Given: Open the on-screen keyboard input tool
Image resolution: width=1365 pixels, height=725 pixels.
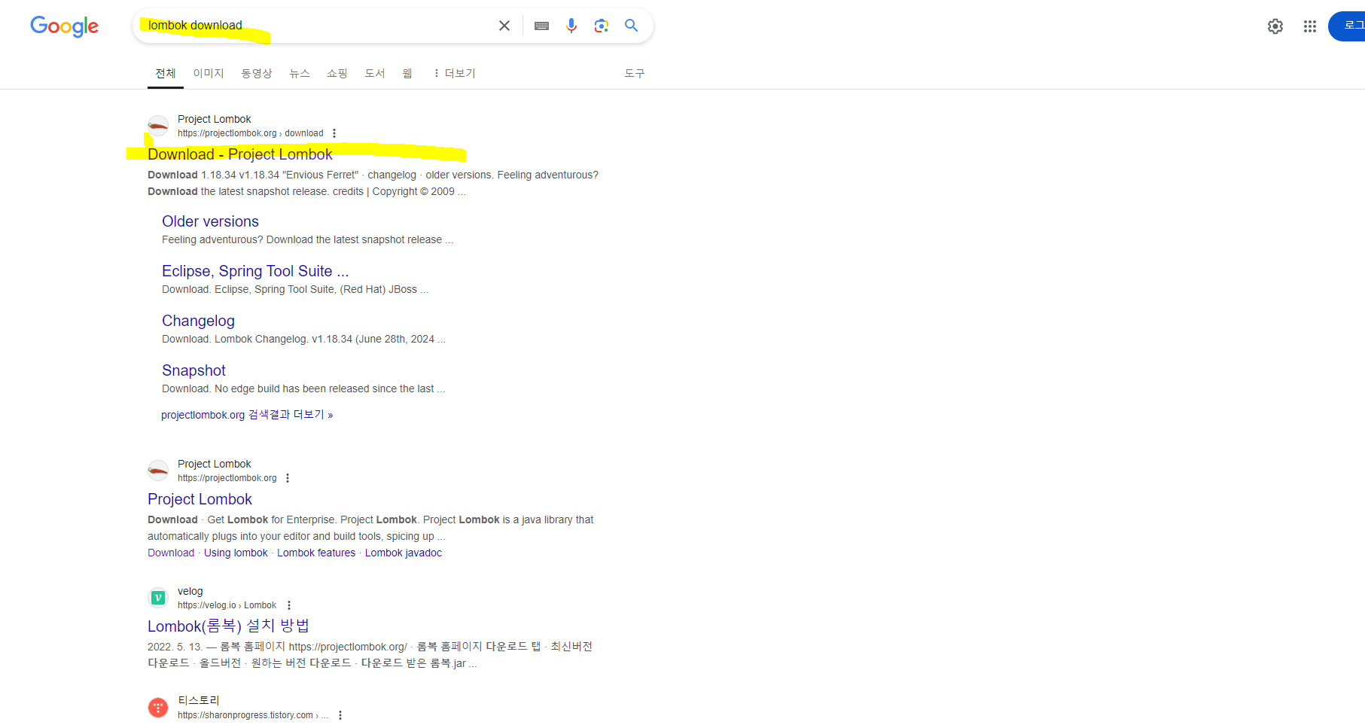Looking at the screenshot, I should point(541,26).
